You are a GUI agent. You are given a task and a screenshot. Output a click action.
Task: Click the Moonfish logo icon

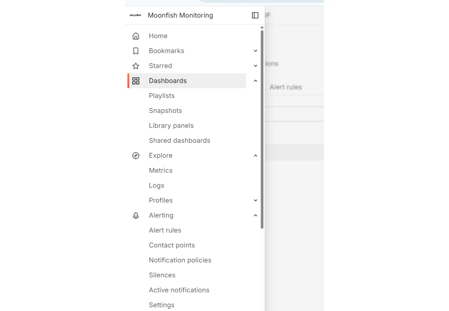135,15
